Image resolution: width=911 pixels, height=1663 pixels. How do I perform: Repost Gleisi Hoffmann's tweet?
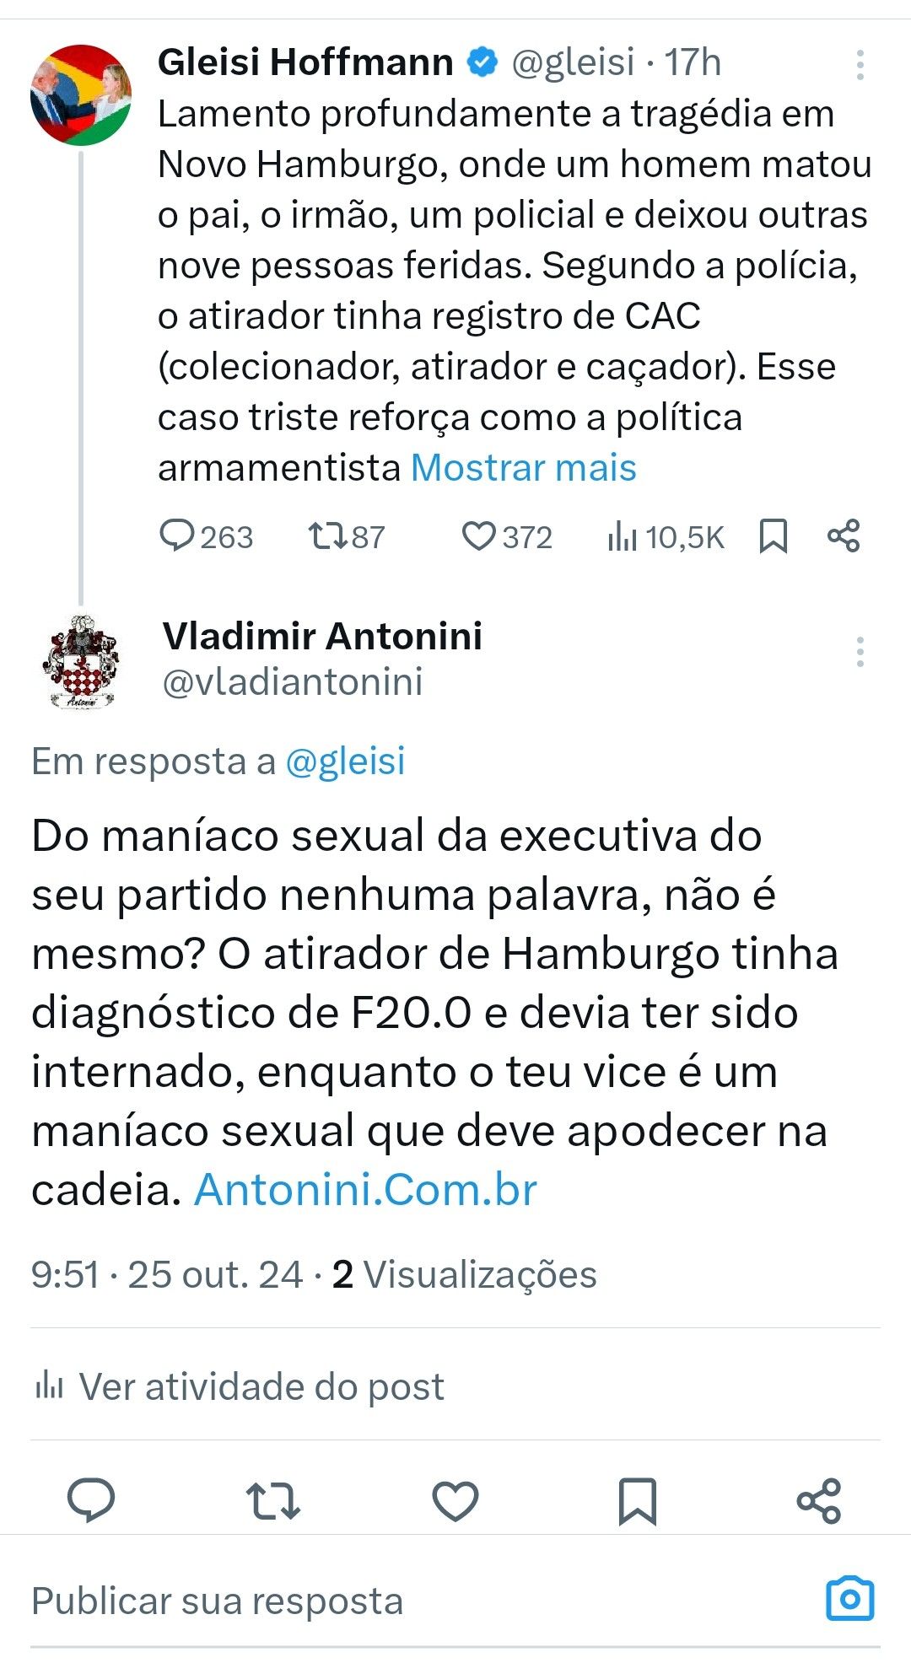326,535
